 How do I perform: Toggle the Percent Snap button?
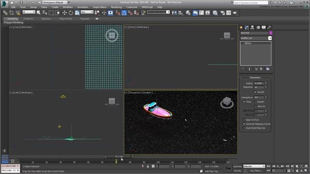click(130, 13)
